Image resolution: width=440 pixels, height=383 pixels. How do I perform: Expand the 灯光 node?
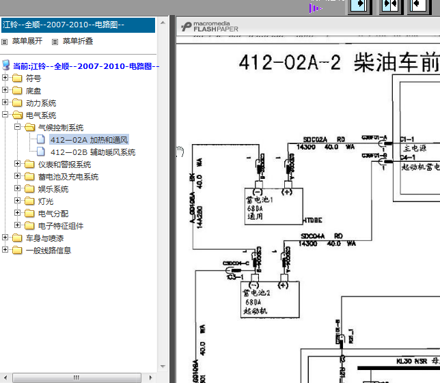(x=17, y=201)
